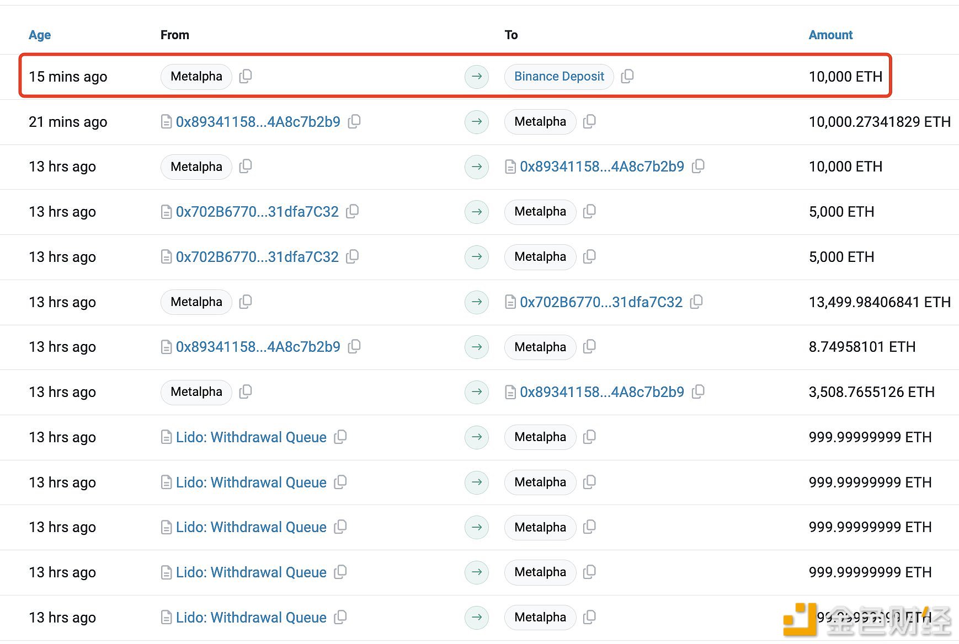Click the Amount column header
Screen dimensions: 959x644
830,35
